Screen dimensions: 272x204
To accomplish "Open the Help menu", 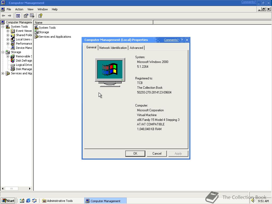I will [55, 9].
